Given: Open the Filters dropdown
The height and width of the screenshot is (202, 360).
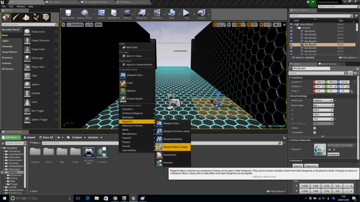Looking at the screenshot, I should [35, 143].
